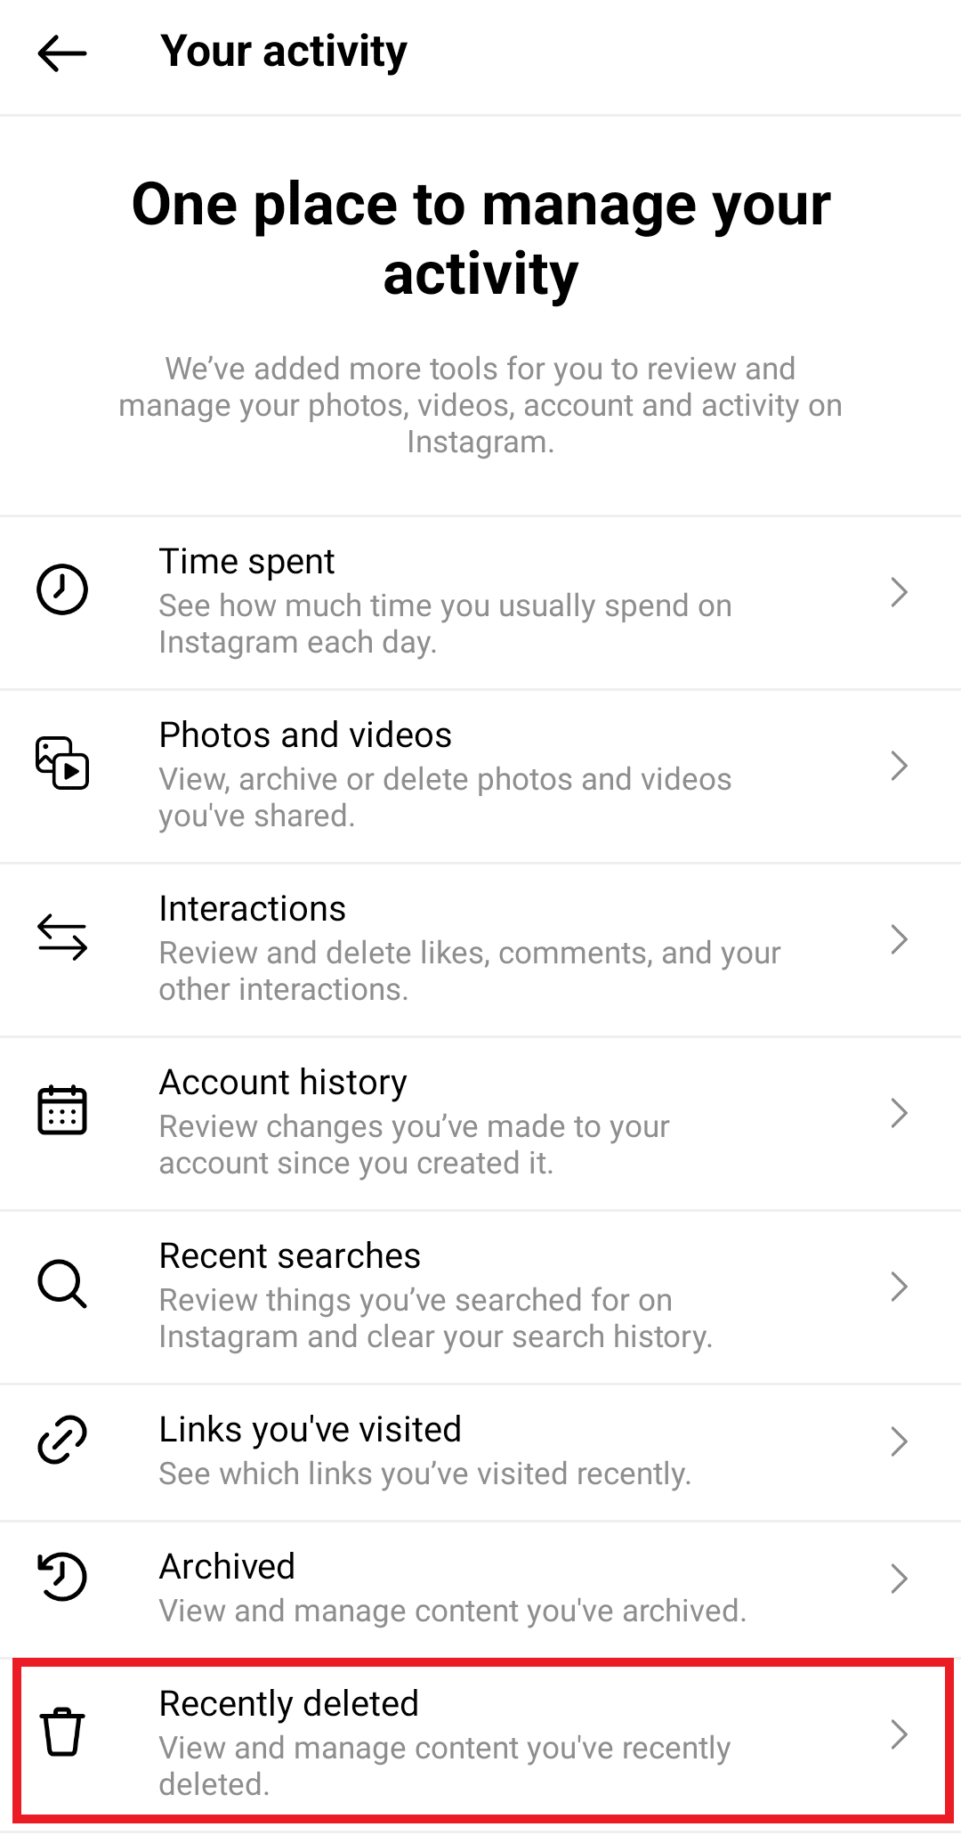
Task: Click the Interactions arrows icon
Action: 62,937
